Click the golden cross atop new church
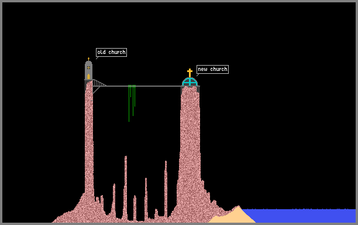This screenshot has width=358, height=225. [x=190, y=73]
